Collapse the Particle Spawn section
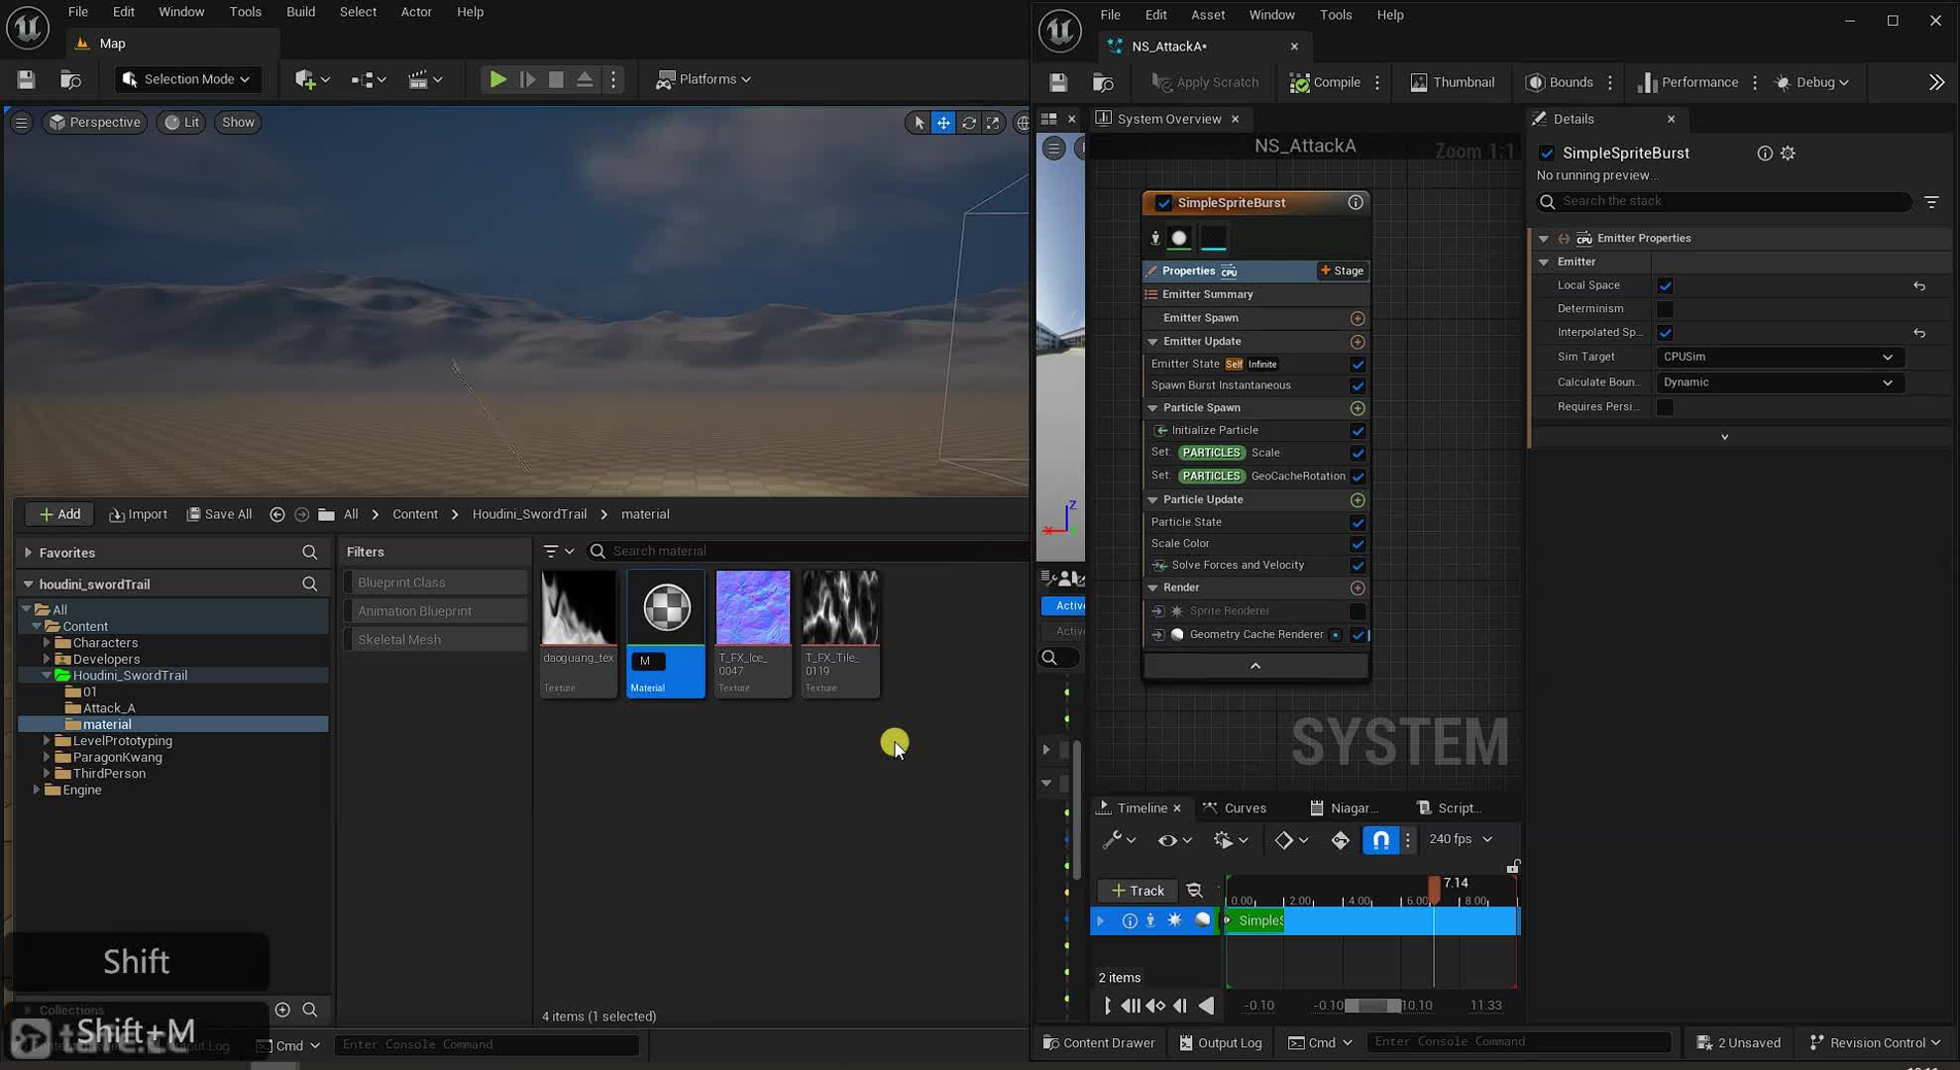Image resolution: width=1960 pixels, height=1070 pixels. pos(1152,408)
